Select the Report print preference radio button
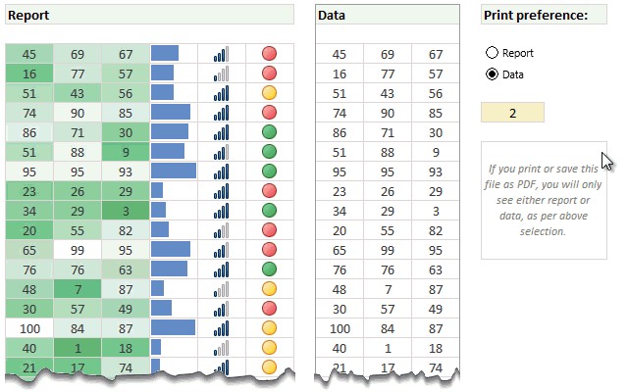Image resolution: width=628 pixels, height=392 pixels. [x=493, y=53]
